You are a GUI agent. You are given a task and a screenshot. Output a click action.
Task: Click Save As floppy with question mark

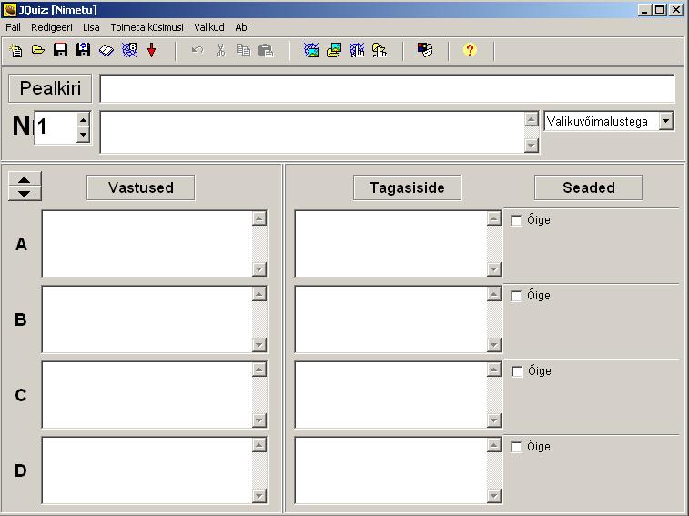point(83,50)
